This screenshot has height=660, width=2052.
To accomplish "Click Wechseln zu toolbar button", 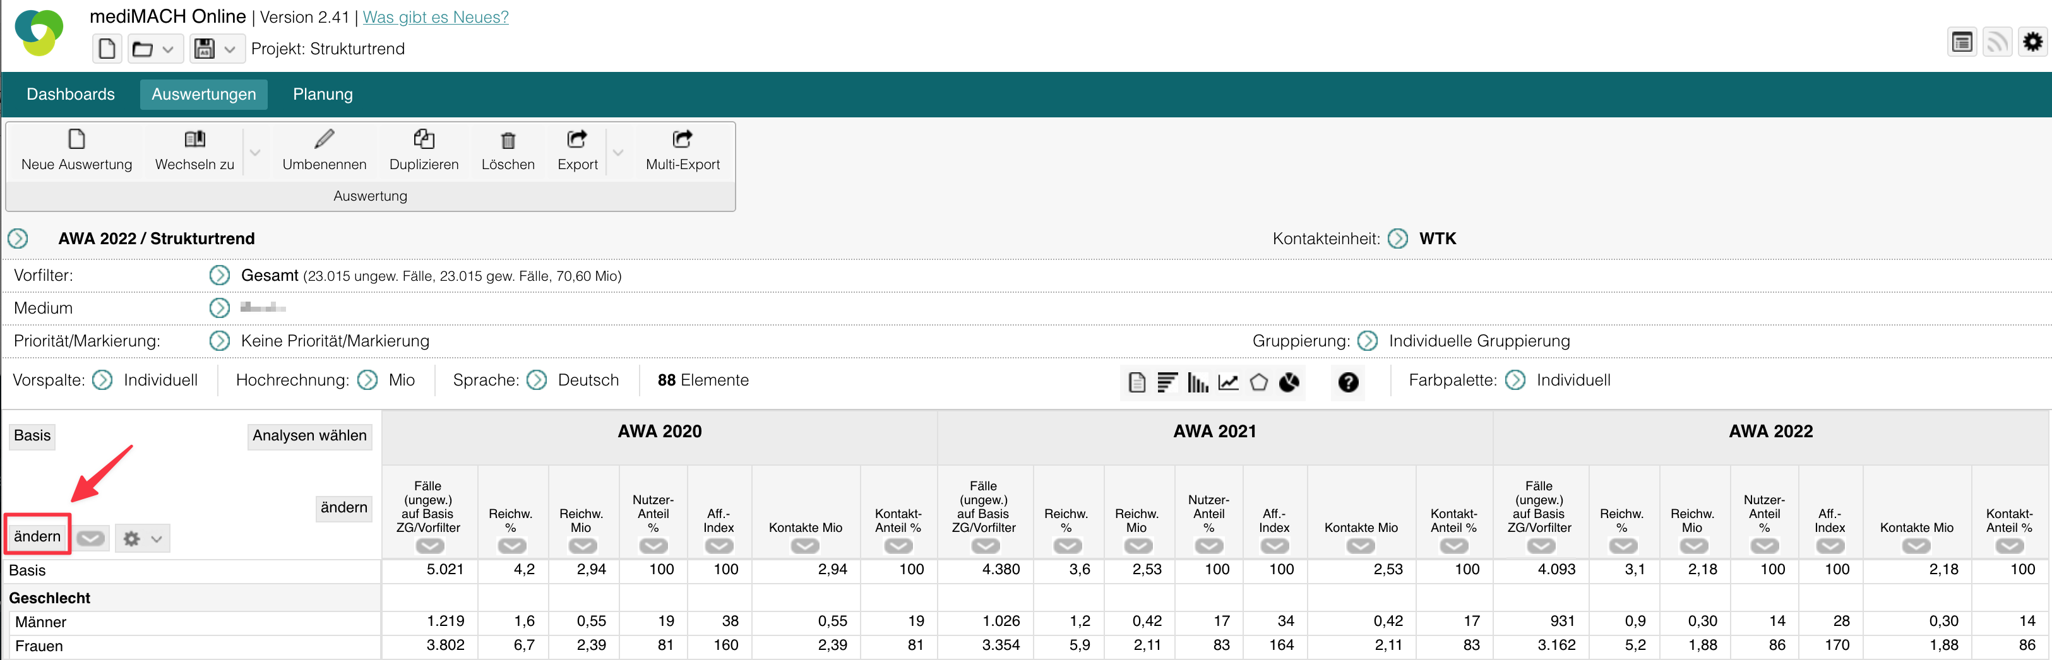I will point(194,150).
